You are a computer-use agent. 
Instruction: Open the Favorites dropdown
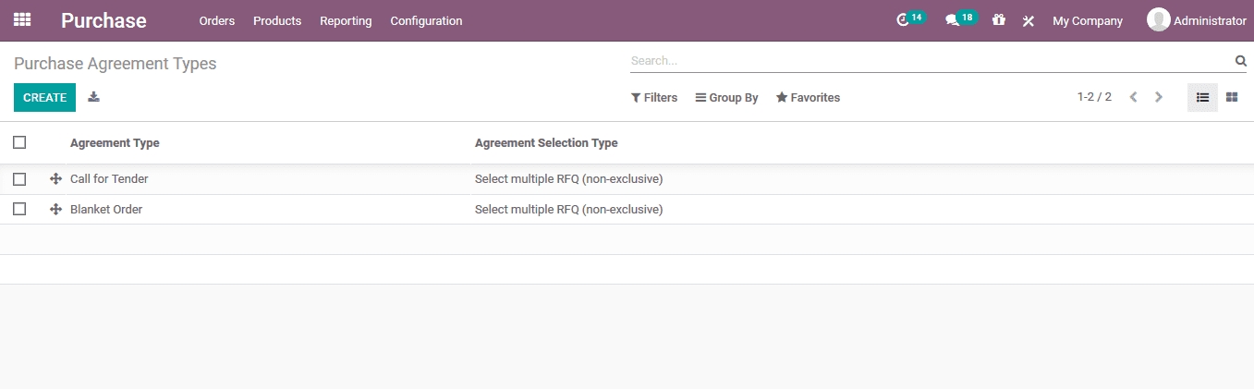pyautogui.click(x=808, y=98)
